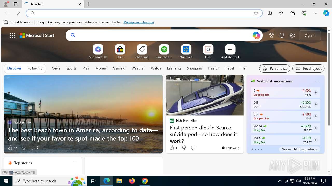This screenshot has width=332, height=186.
Task: Open the Weather category
Action: tap(138, 68)
